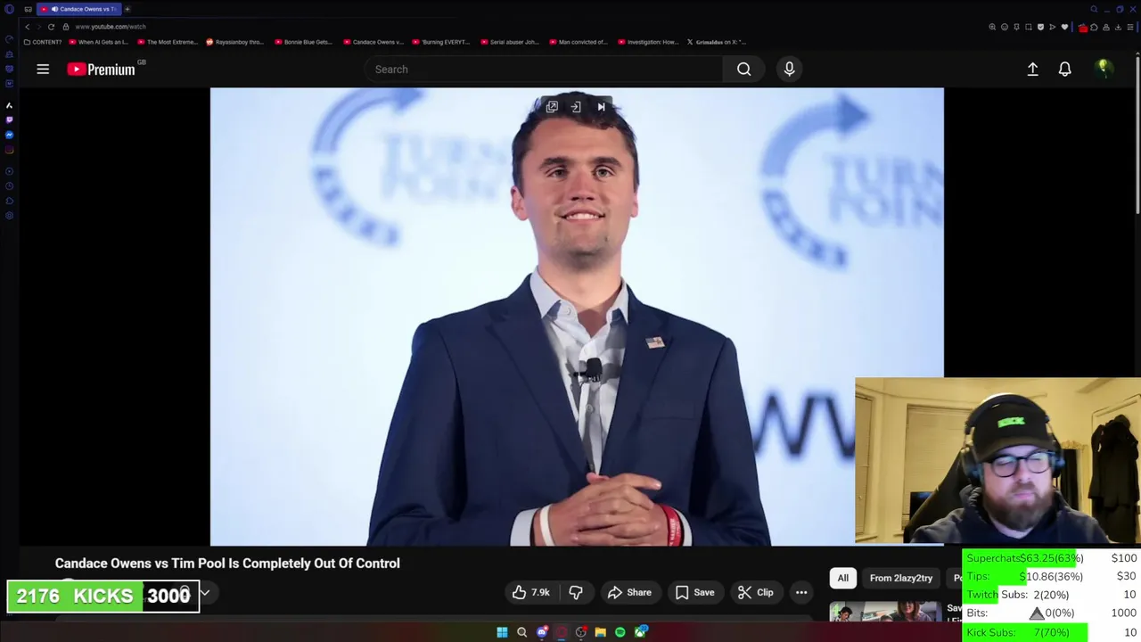Image resolution: width=1141 pixels, height=642 pixels.
Task: Open the Windows Start button
Action: click(x=502, y=632)
